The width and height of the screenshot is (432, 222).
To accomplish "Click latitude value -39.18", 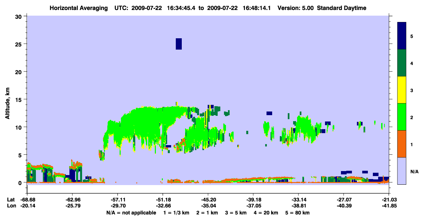I will [253, 200].
